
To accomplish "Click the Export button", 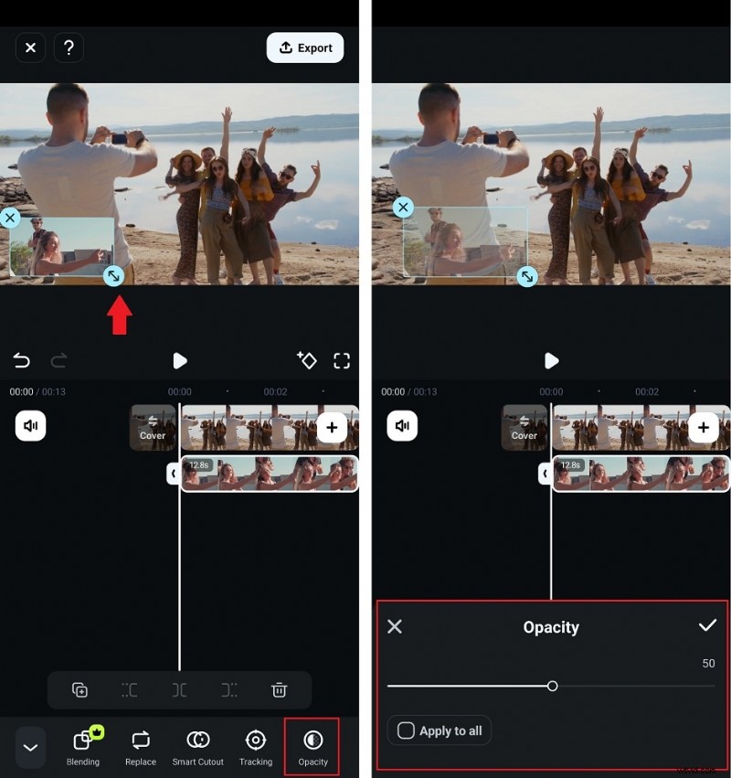I will point(304,48).
